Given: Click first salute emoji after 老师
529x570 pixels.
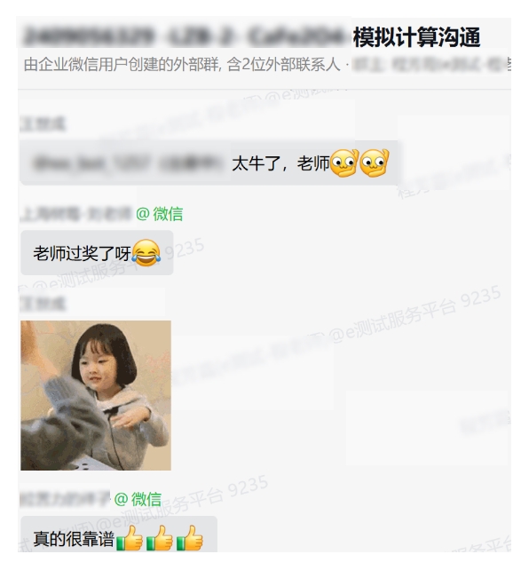Looking at the screenshot, I should click(x=344, y=162).
